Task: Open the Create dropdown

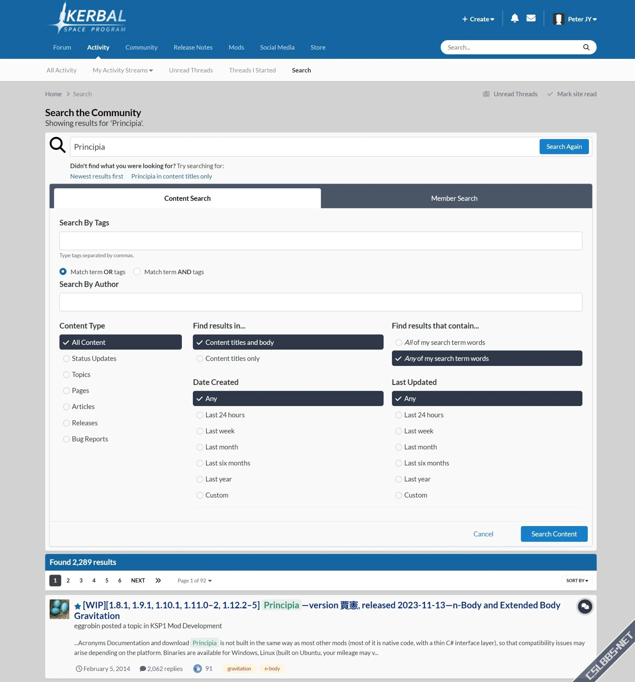Action: point(478,19)
